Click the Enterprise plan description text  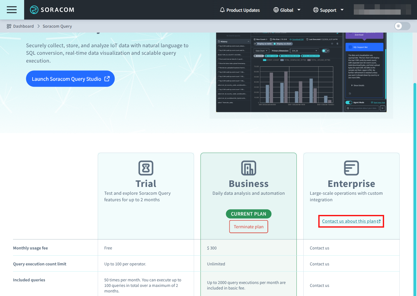point(346,196)
